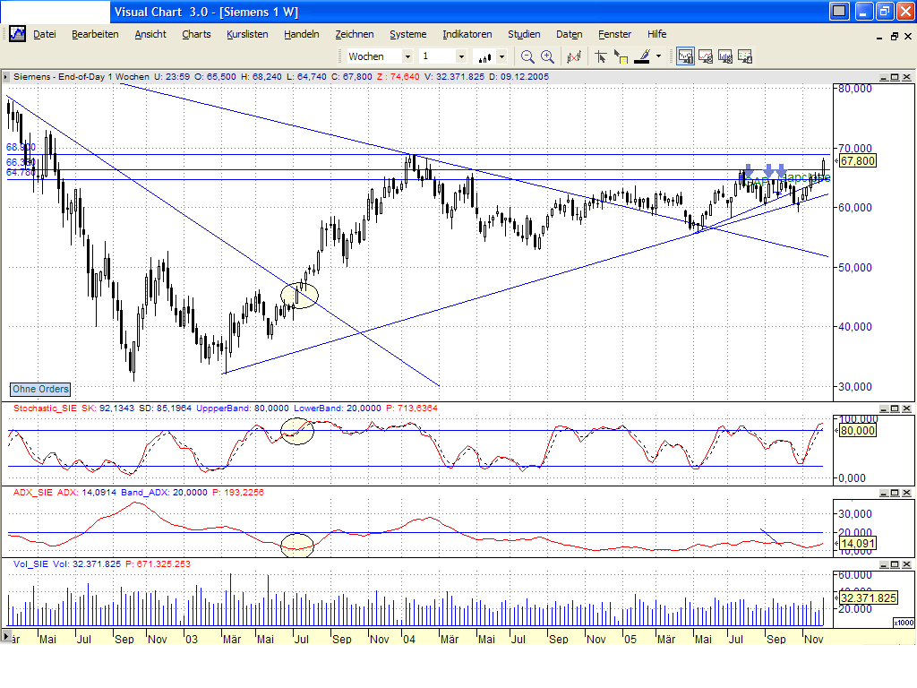Click the Ohne Orders button
The image size is (917, 688).
tap(39, 389)
